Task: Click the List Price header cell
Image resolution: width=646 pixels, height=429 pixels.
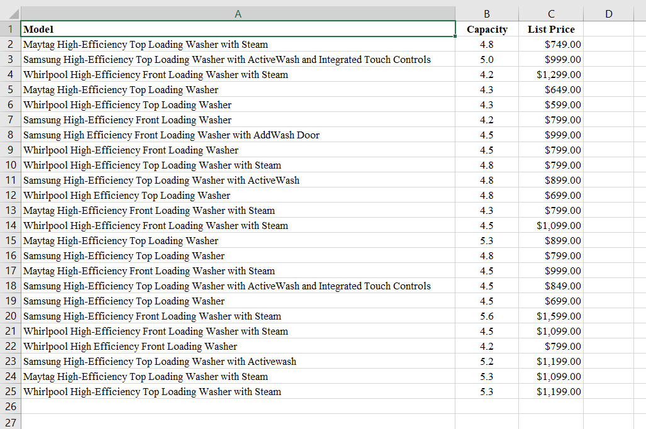Action: coord(551,29)
